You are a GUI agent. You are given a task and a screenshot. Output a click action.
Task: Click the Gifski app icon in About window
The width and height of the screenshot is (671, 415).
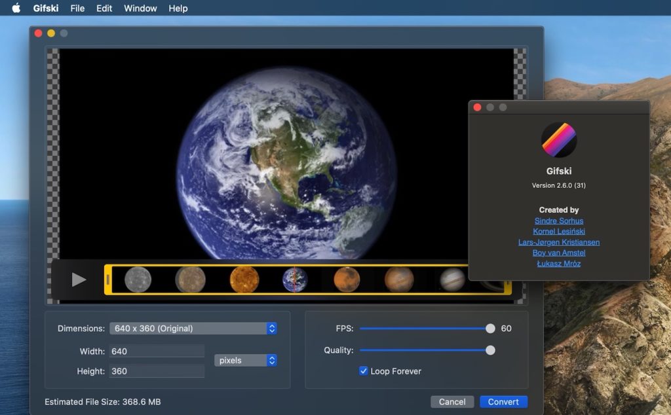coord(558,140)
